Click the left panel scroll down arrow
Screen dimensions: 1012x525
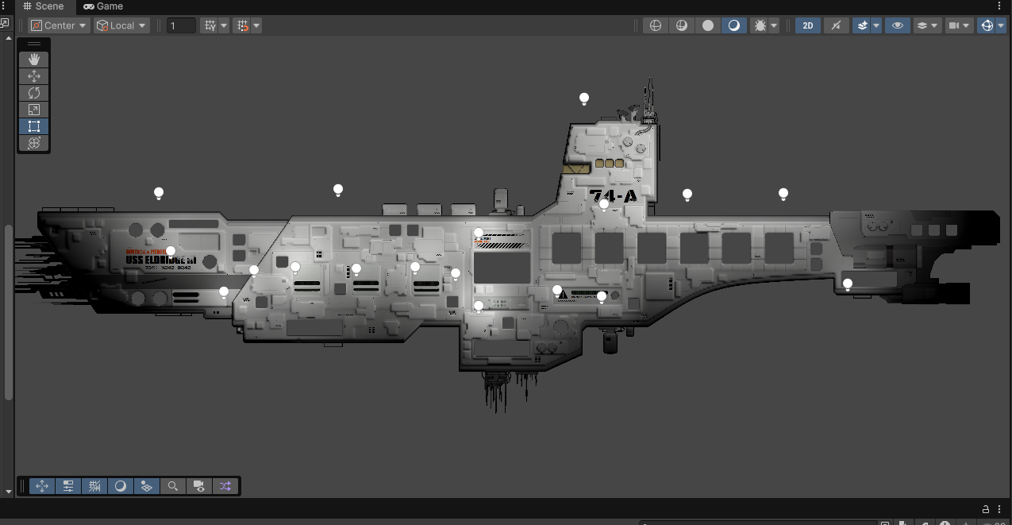9,492
